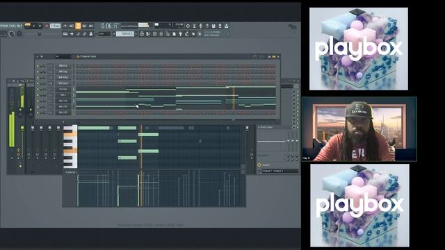The width and height of the screenshot is (445, 250).
Task: Open the TOOLS menu
Action: [x=13, y=26]
